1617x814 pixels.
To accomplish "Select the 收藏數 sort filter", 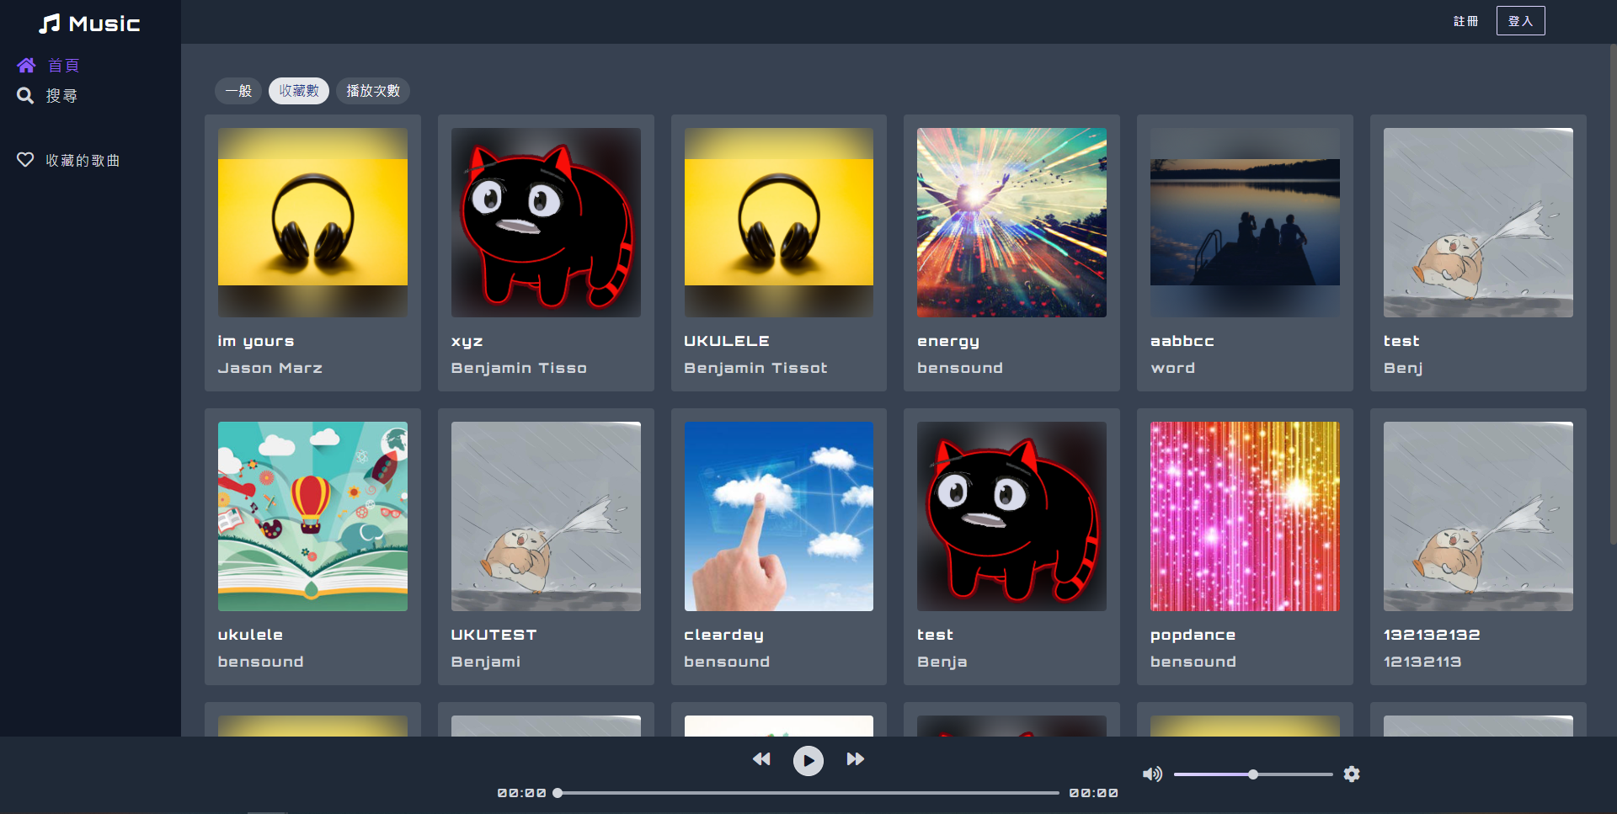I will pos(299,91).
